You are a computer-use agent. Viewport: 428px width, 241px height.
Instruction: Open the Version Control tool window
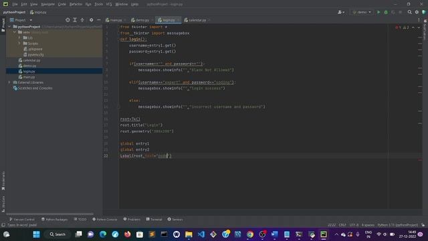pos(22,220)
